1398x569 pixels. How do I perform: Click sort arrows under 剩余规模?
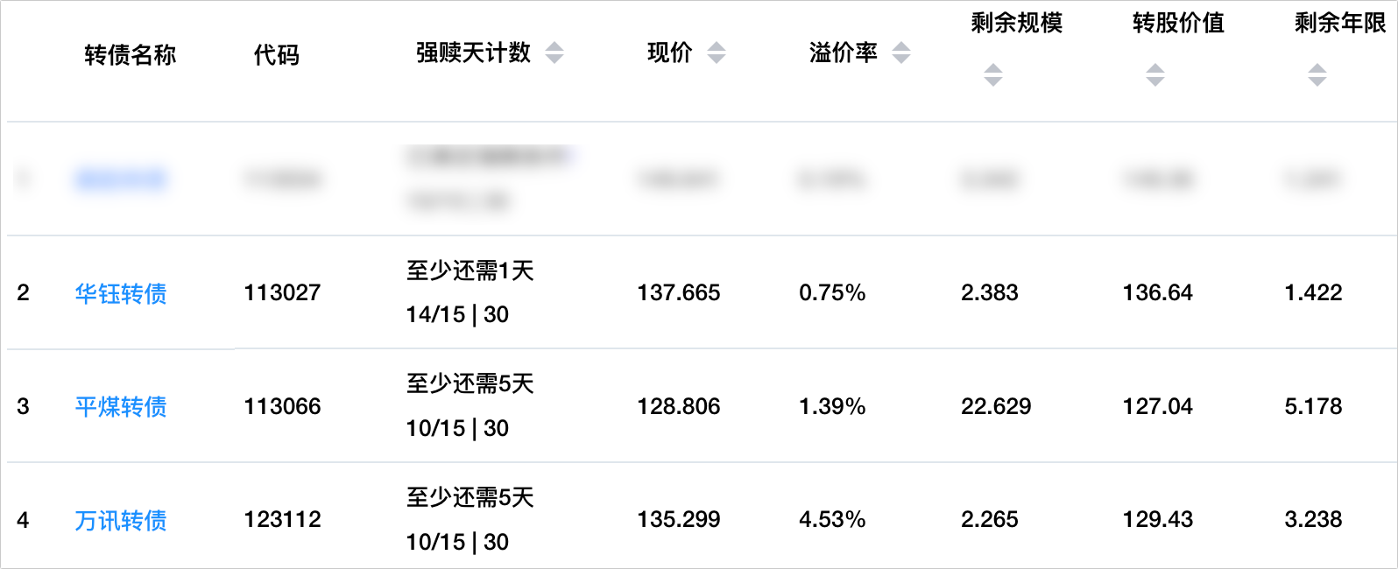(x=992, y=75)
